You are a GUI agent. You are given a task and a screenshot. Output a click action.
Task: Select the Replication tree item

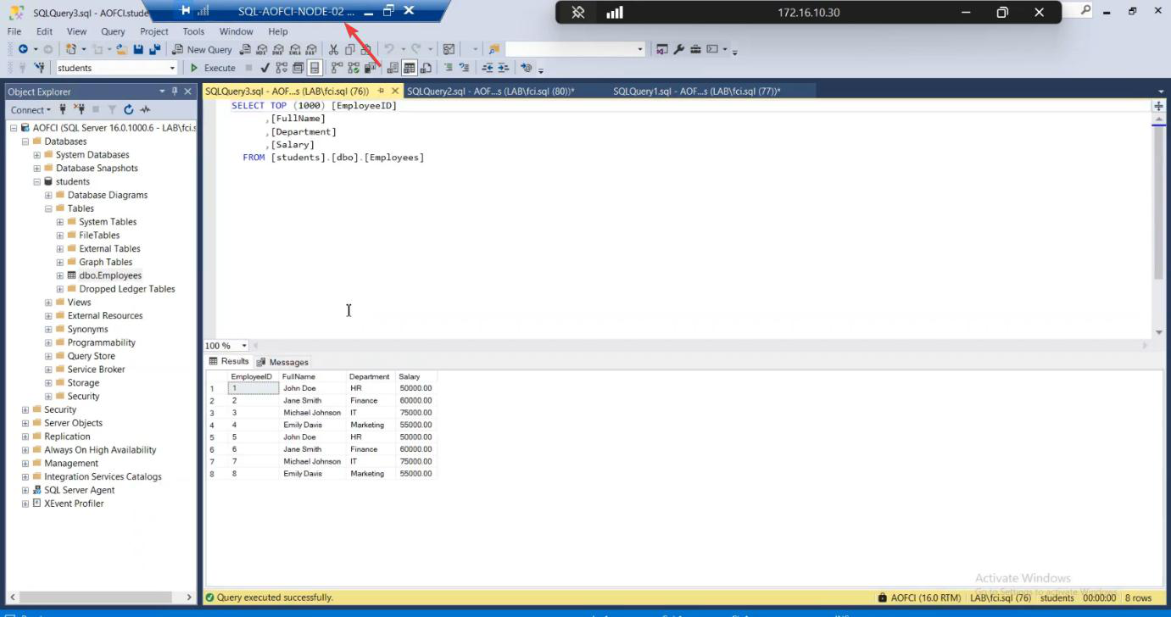tap(67, 436)
